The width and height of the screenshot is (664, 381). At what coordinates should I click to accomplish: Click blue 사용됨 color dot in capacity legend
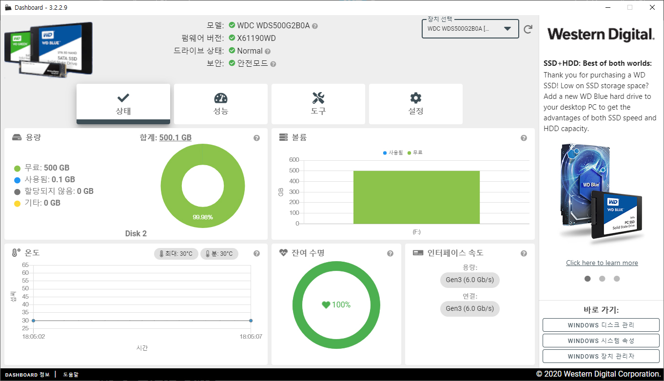click(18, 180)
